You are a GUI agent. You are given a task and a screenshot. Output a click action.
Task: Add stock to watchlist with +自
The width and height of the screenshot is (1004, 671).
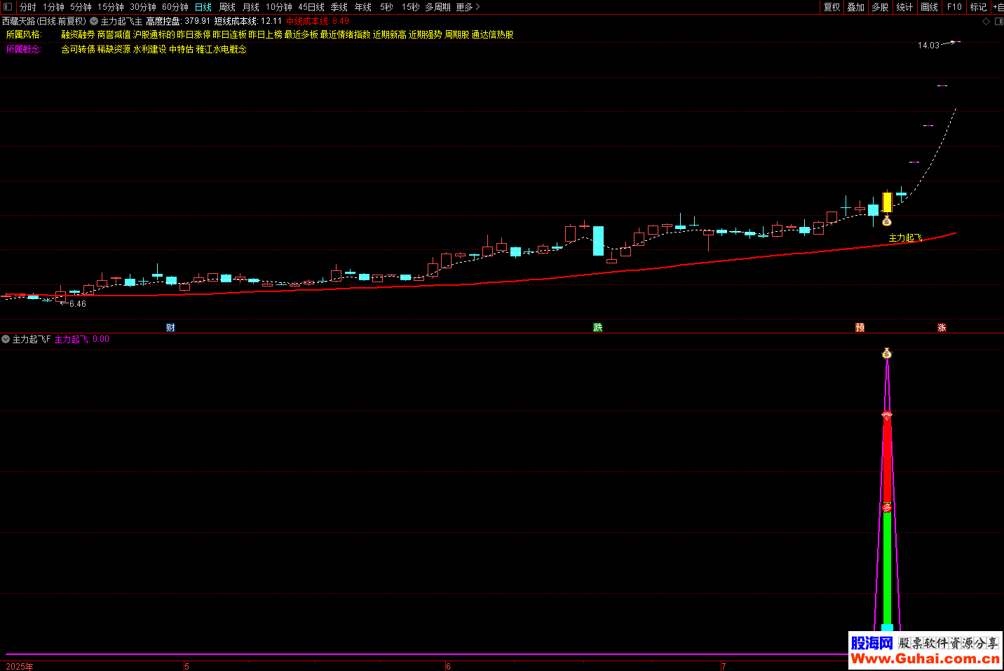[x=998, y=7]
